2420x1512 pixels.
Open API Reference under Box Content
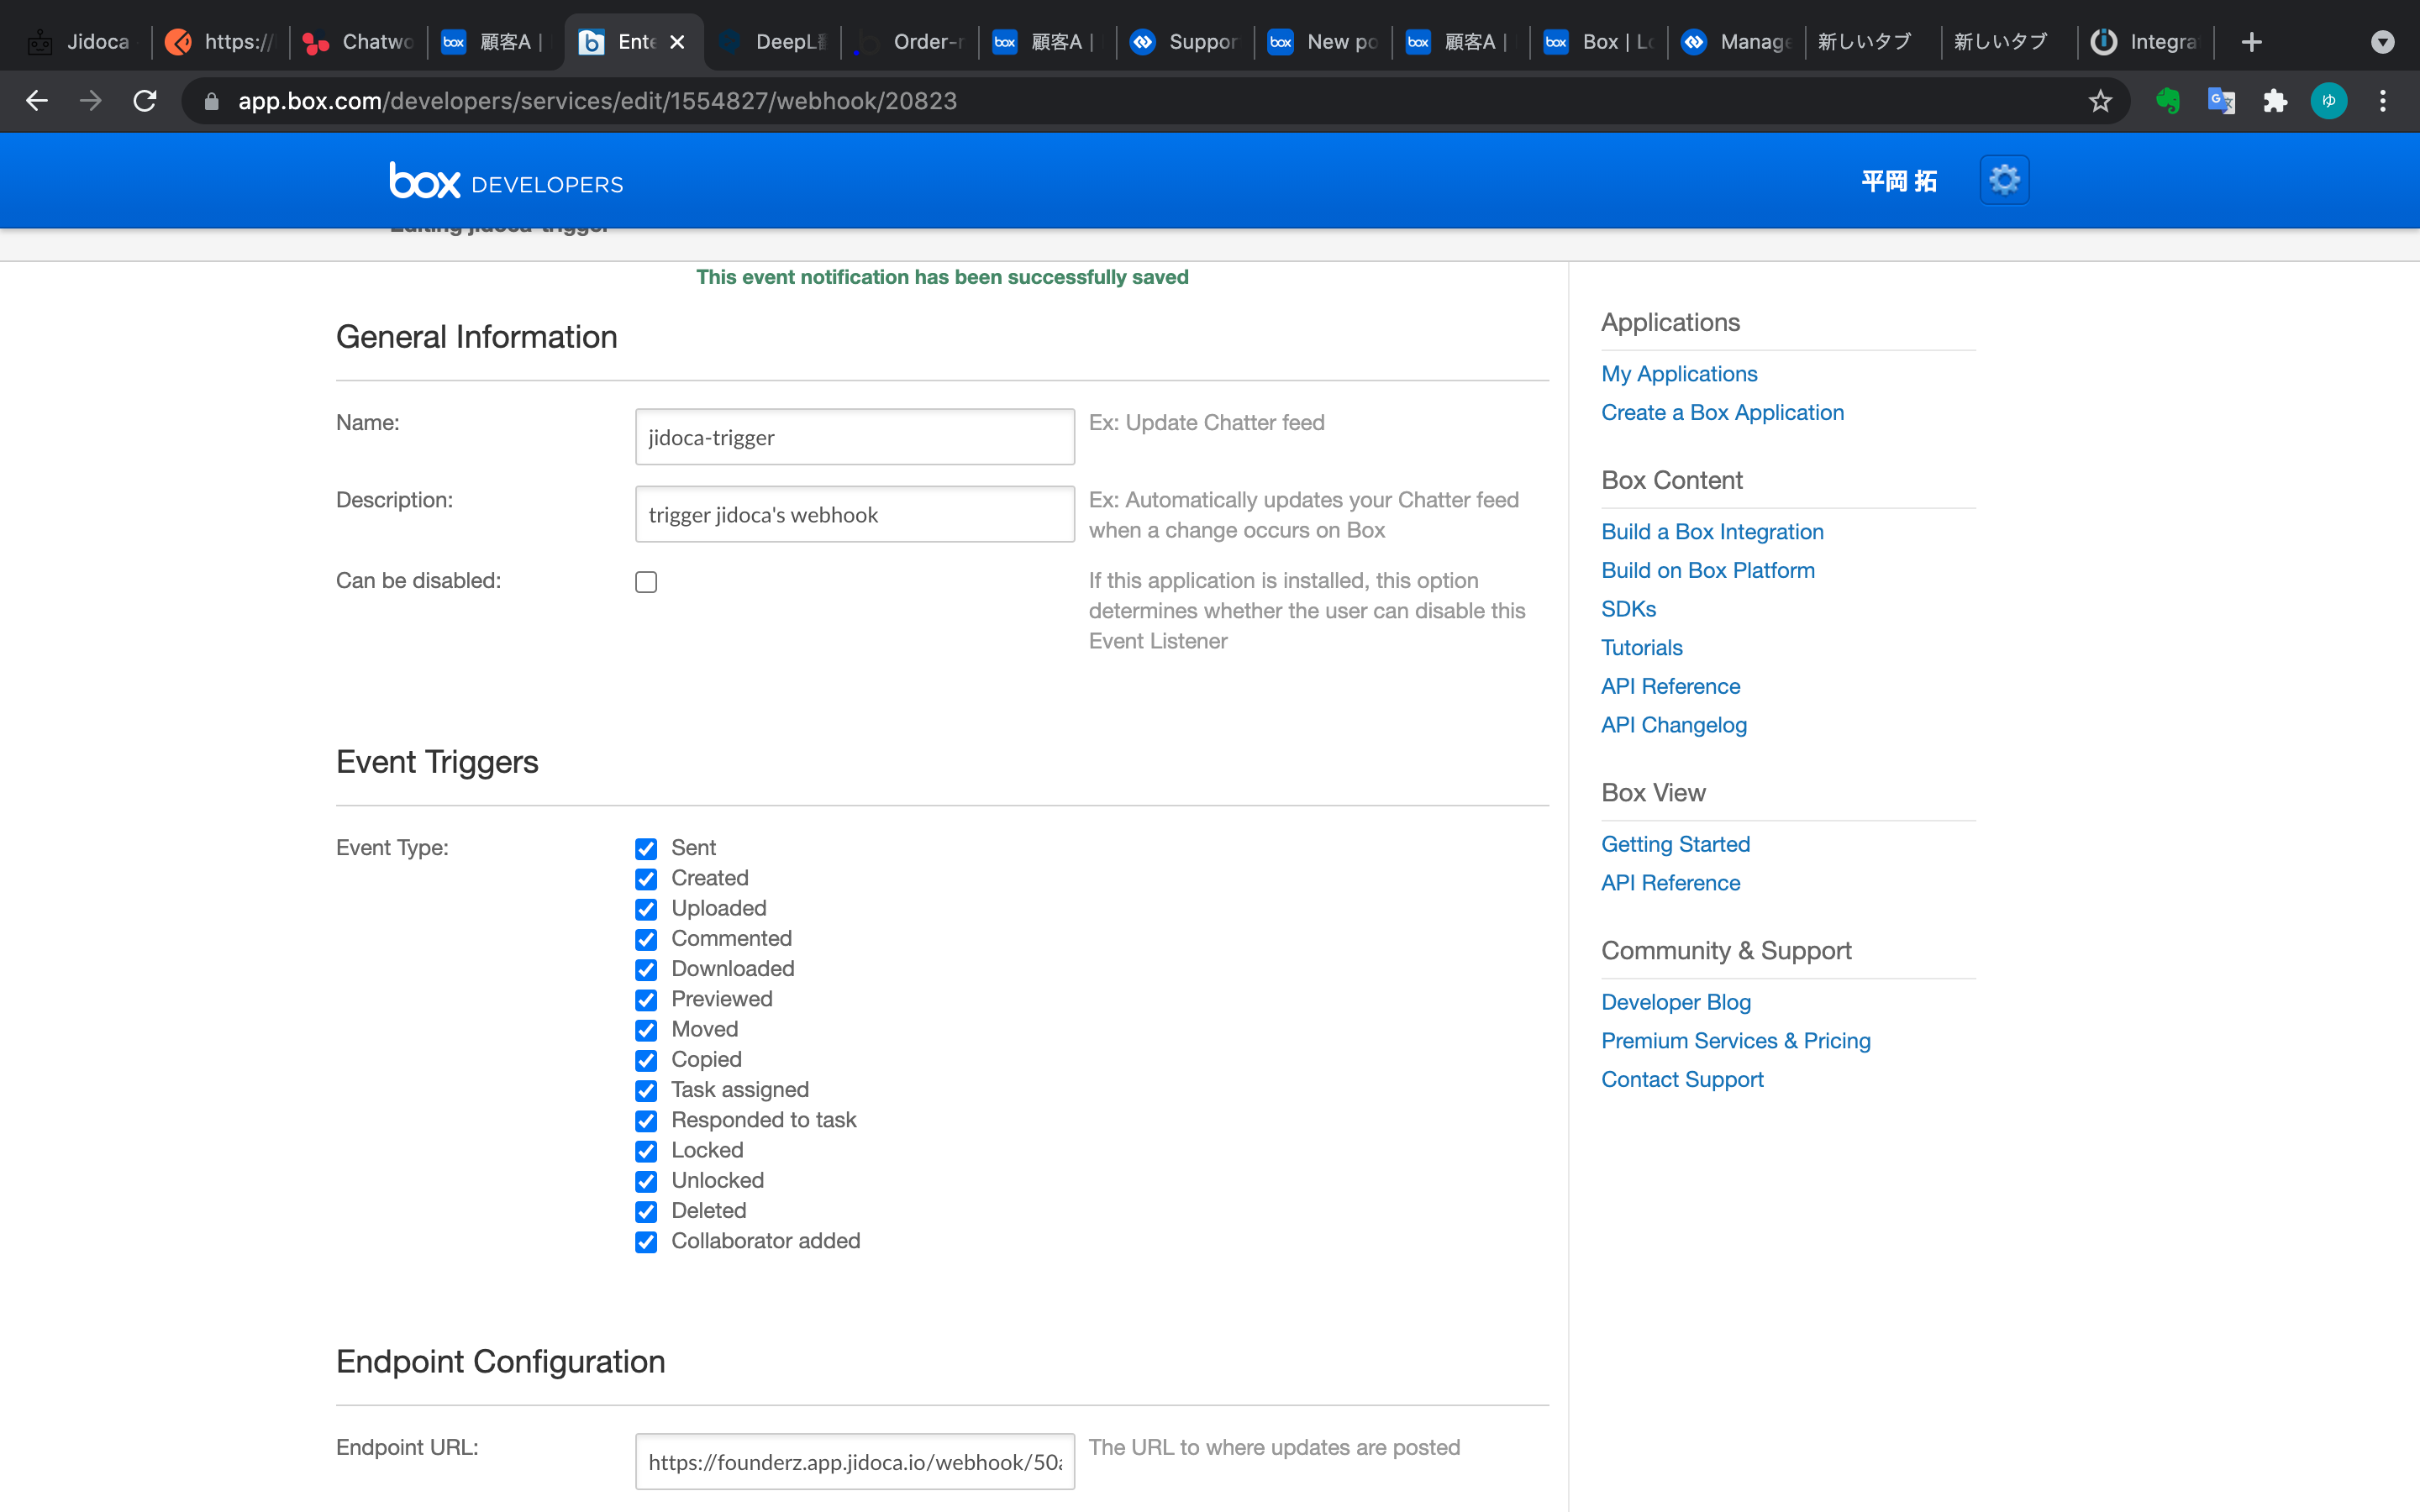pos(1670,686)
